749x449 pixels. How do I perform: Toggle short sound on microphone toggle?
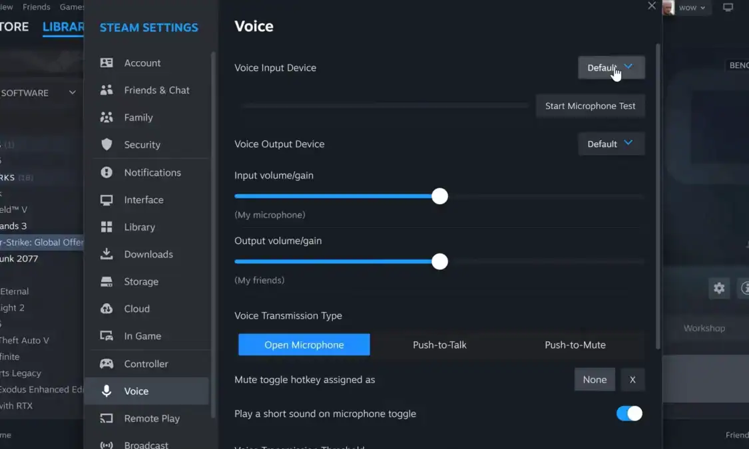pyautogui.click(x=629, y=413)
